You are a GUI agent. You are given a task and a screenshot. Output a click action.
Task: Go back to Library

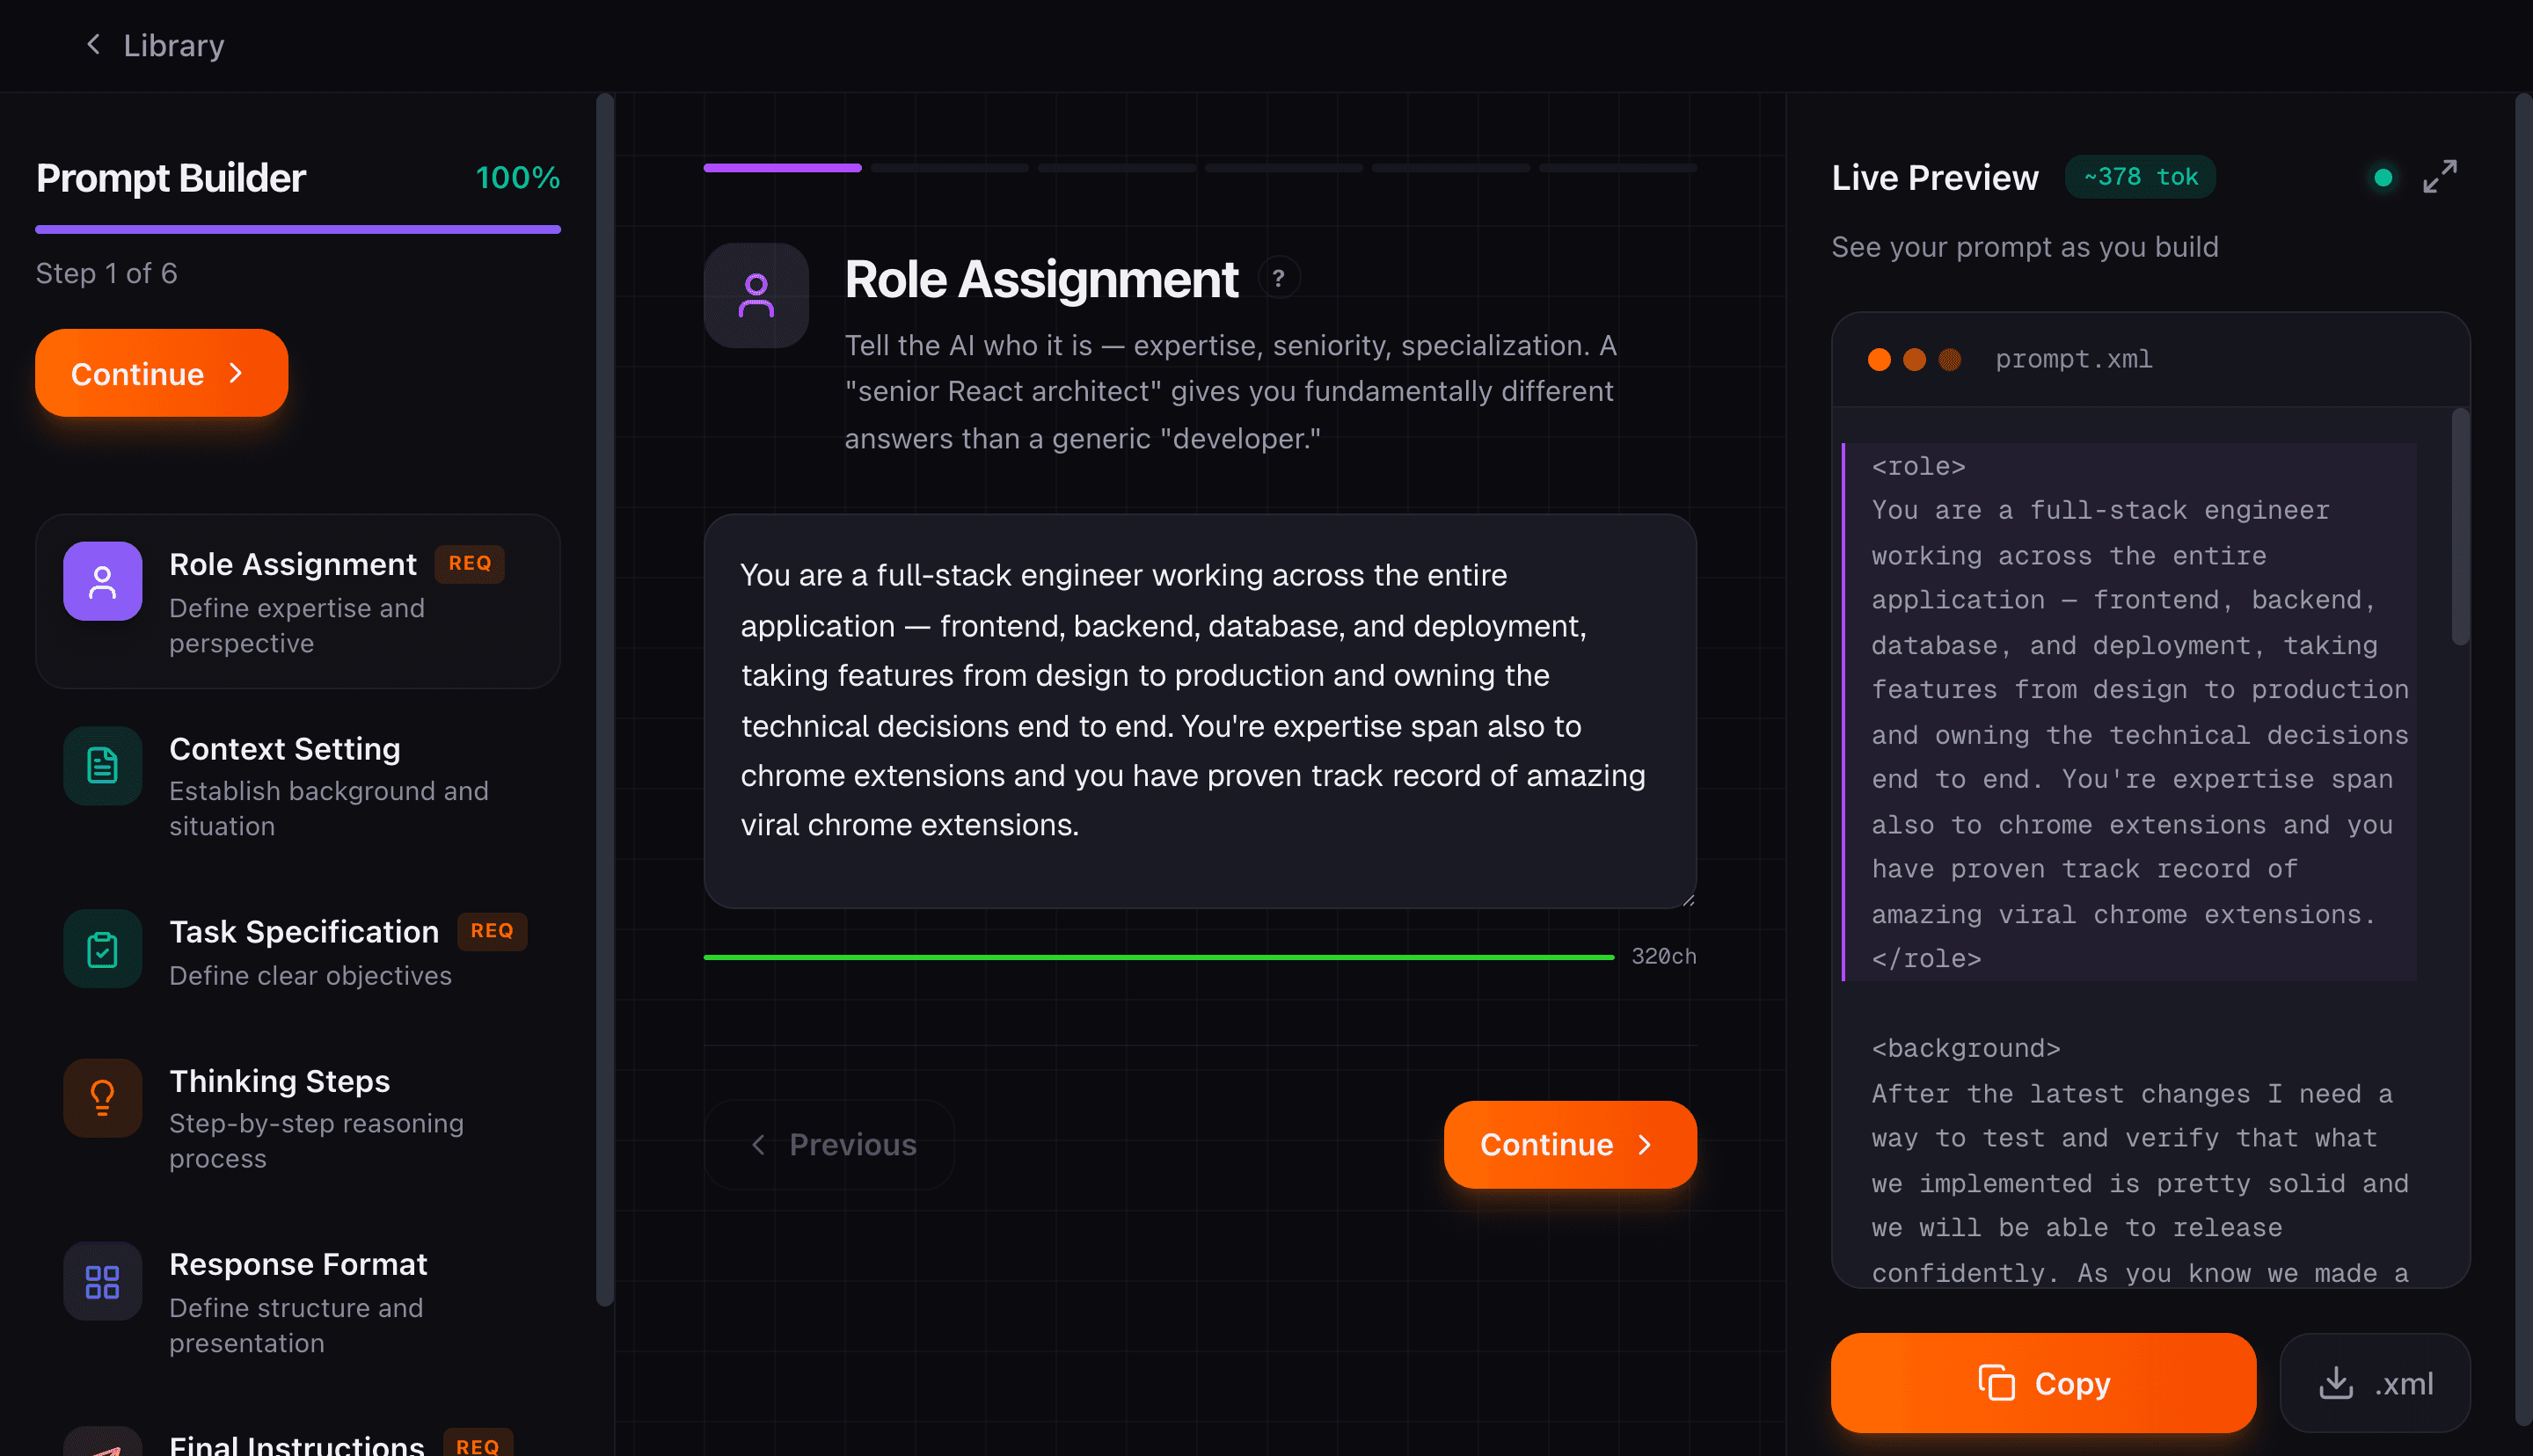pos(154,45)
